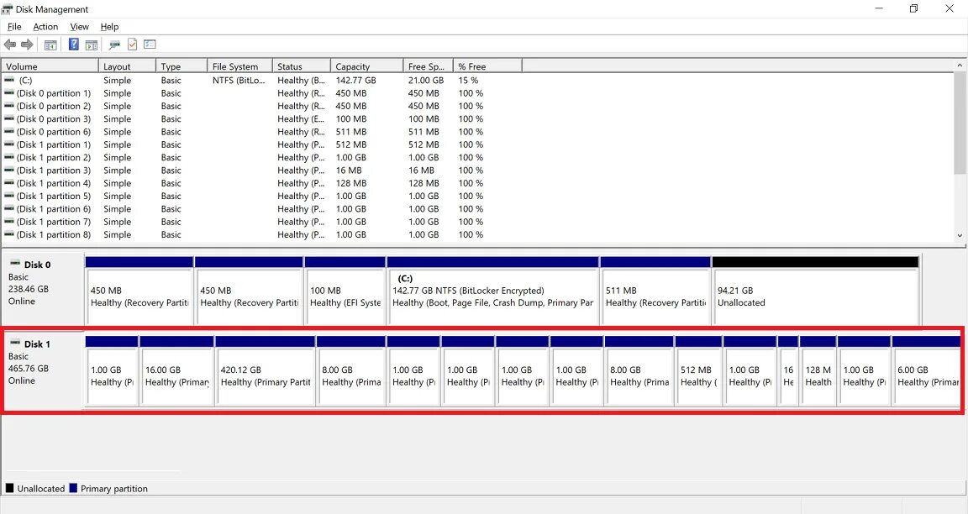Select (Disk 1 partition 4) in volume list
This screenshot has width=968, height=514.
53,183
